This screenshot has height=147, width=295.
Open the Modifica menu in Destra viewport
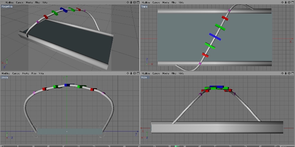click(6, 73)
